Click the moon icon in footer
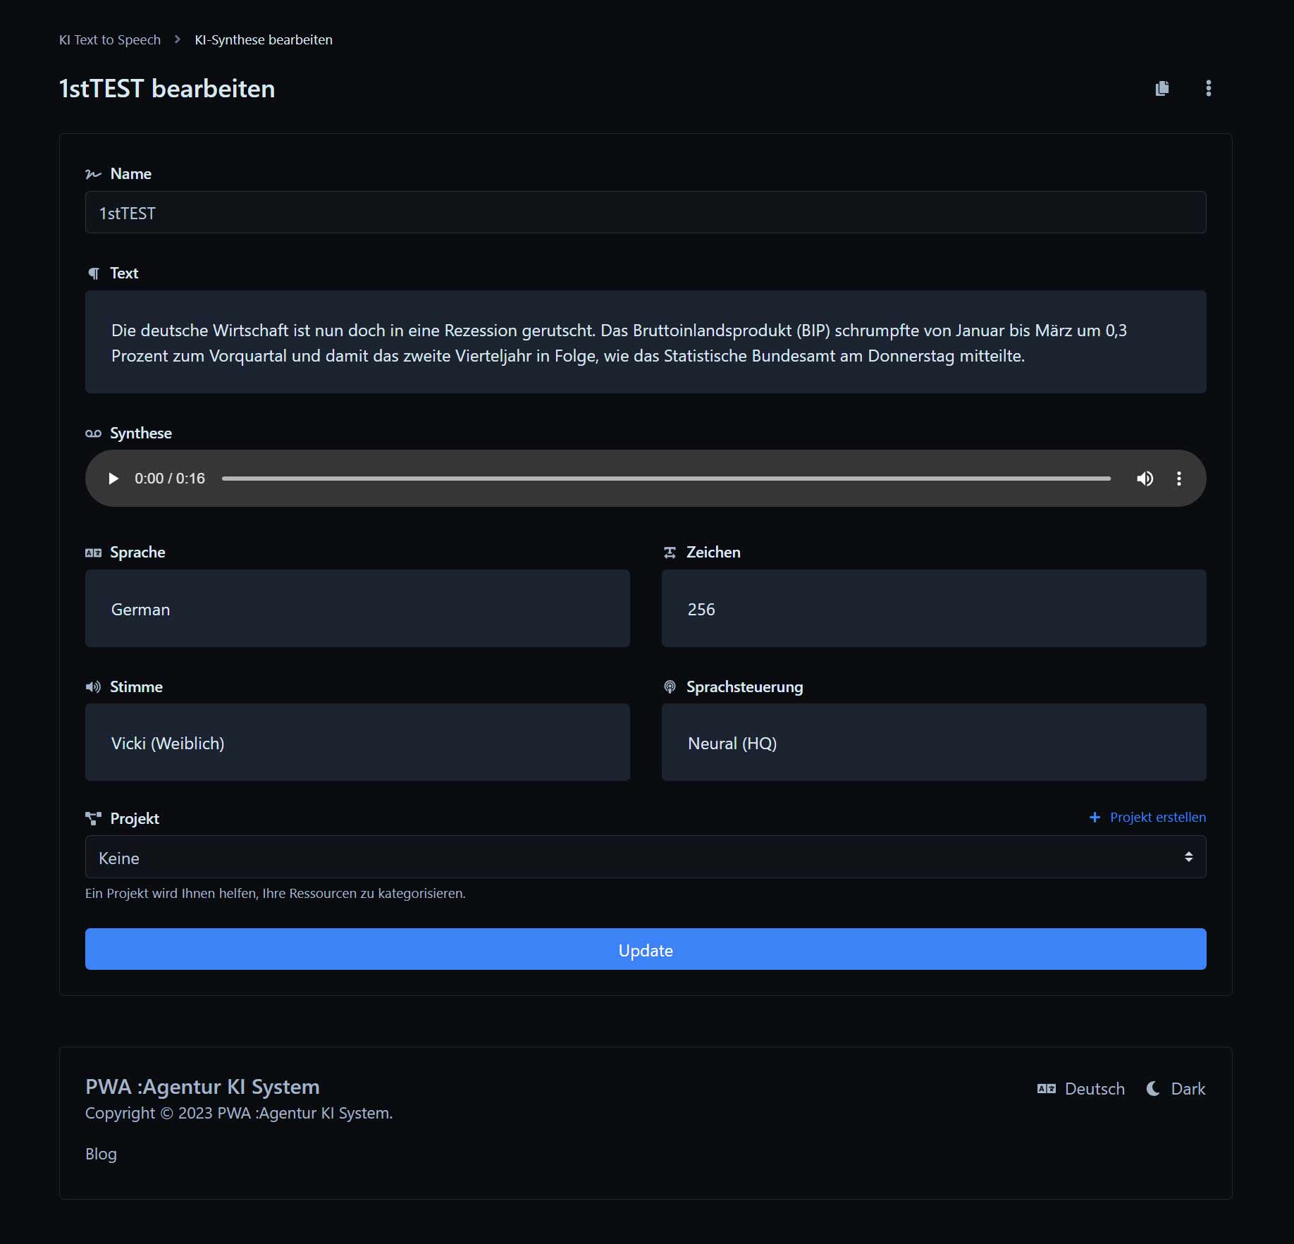This screenshot has width=1294, height=1244. point(1153,1089)
